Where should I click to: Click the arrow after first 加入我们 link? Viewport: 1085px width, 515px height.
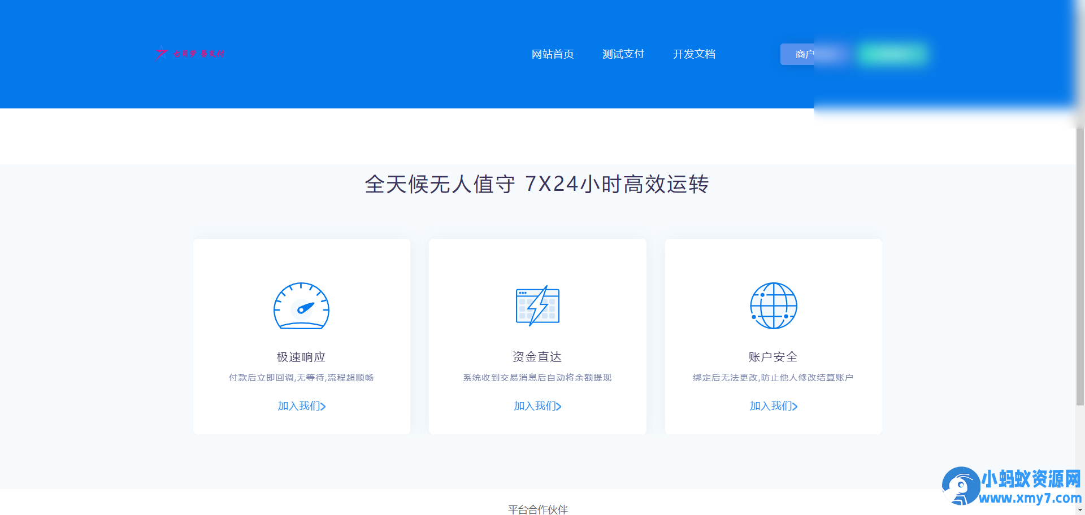(x=323, y=406)
